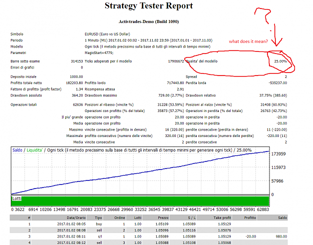Viewport: 313px width, 245px height.
Task: Click the s/l type cell in row 3
Action: [99, 236]
